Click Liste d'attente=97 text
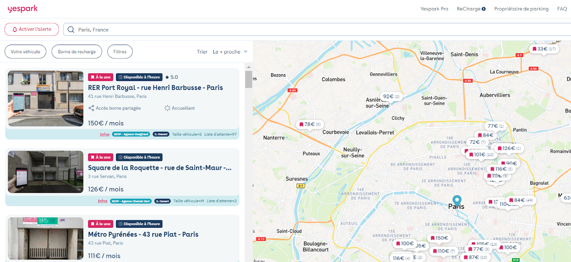 point(221,135)
